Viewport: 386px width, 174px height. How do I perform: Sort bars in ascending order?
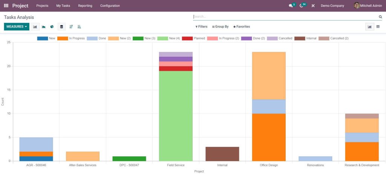(x=79, y=27)
